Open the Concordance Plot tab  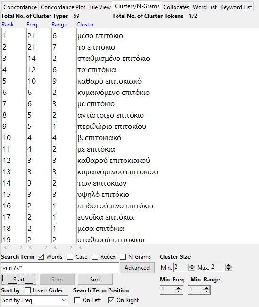click(x=63, y=7)
